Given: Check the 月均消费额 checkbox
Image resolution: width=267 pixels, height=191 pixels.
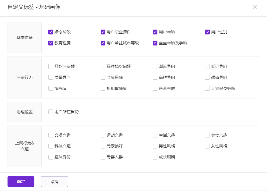Looking at the screenshot, I should [51, 66].
